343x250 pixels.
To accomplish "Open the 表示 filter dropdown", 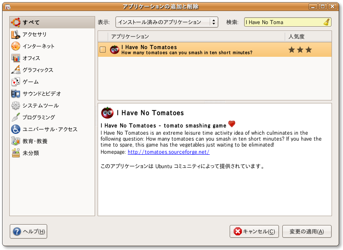I will 167,22.
